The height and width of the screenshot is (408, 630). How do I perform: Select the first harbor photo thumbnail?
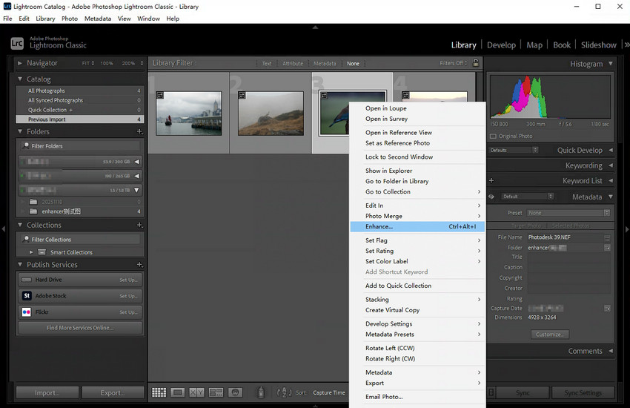189,113
